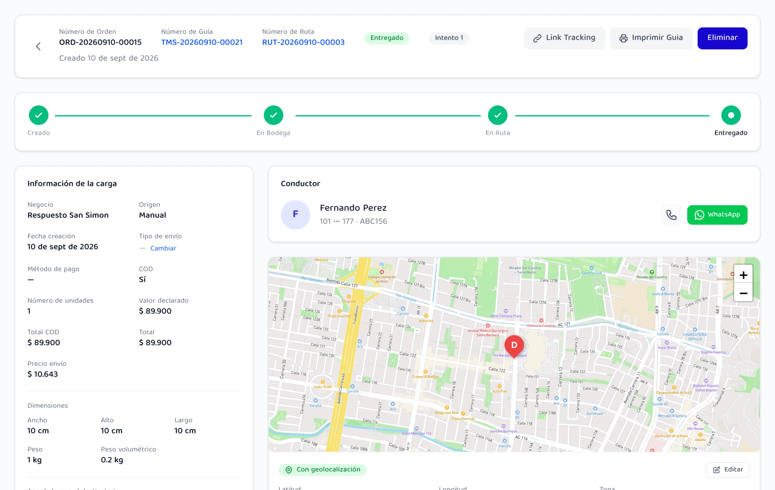The image size is (775, 490).
Task: Click the Entregado status badge
Action: (x=387, y=38)
